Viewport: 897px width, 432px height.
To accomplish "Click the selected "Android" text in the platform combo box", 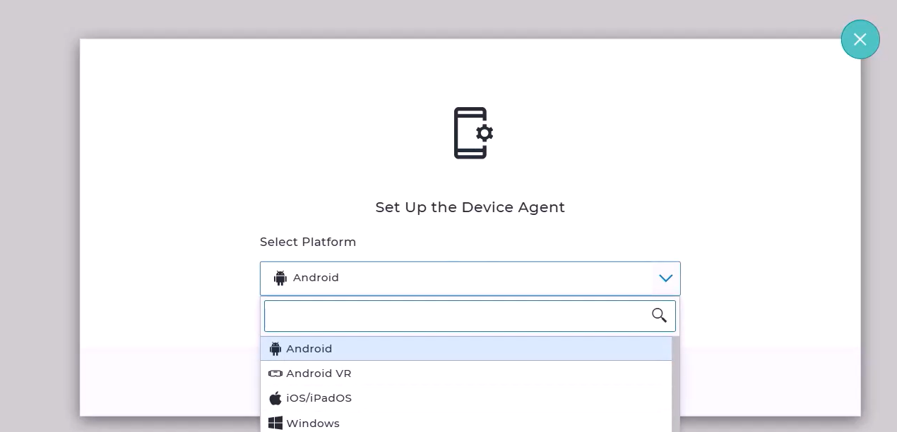I will [x=316, y=278].
